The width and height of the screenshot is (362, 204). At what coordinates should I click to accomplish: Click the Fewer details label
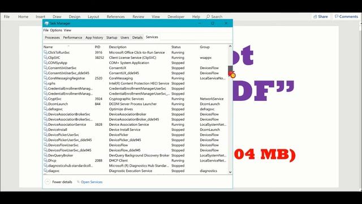(62, 182)
